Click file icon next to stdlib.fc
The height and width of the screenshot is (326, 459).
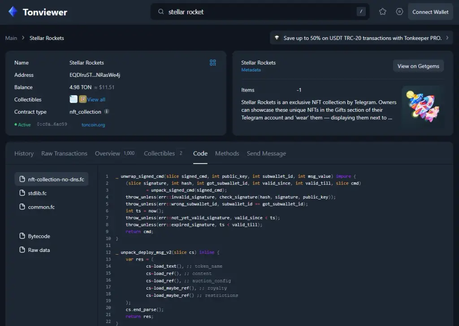pyautogui.click(x=22, y=193)
